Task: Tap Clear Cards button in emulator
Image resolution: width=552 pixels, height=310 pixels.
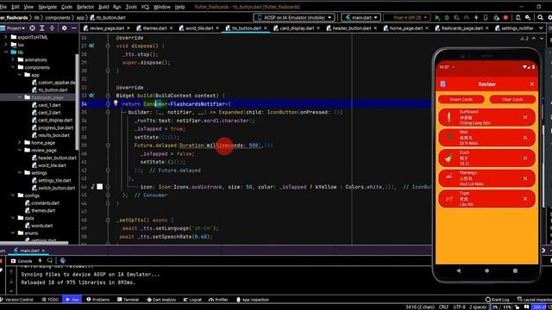Action: pos(512,100)
